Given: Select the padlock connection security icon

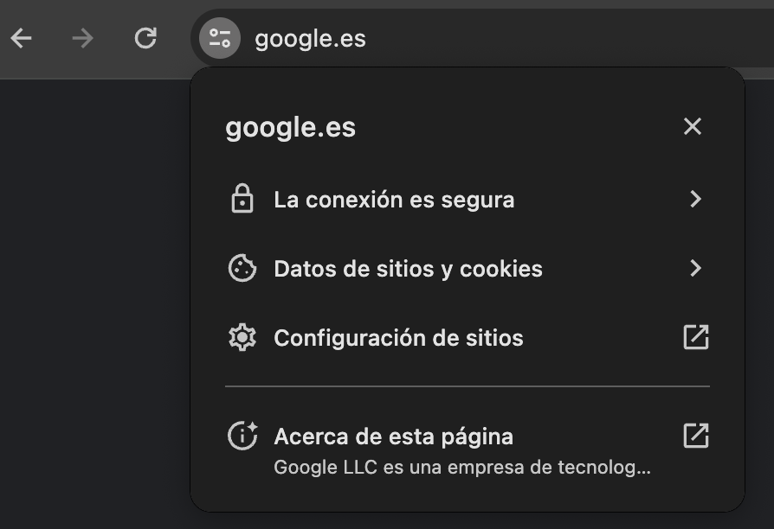Looking at the screenshot, I should click(x=242, y=199).
